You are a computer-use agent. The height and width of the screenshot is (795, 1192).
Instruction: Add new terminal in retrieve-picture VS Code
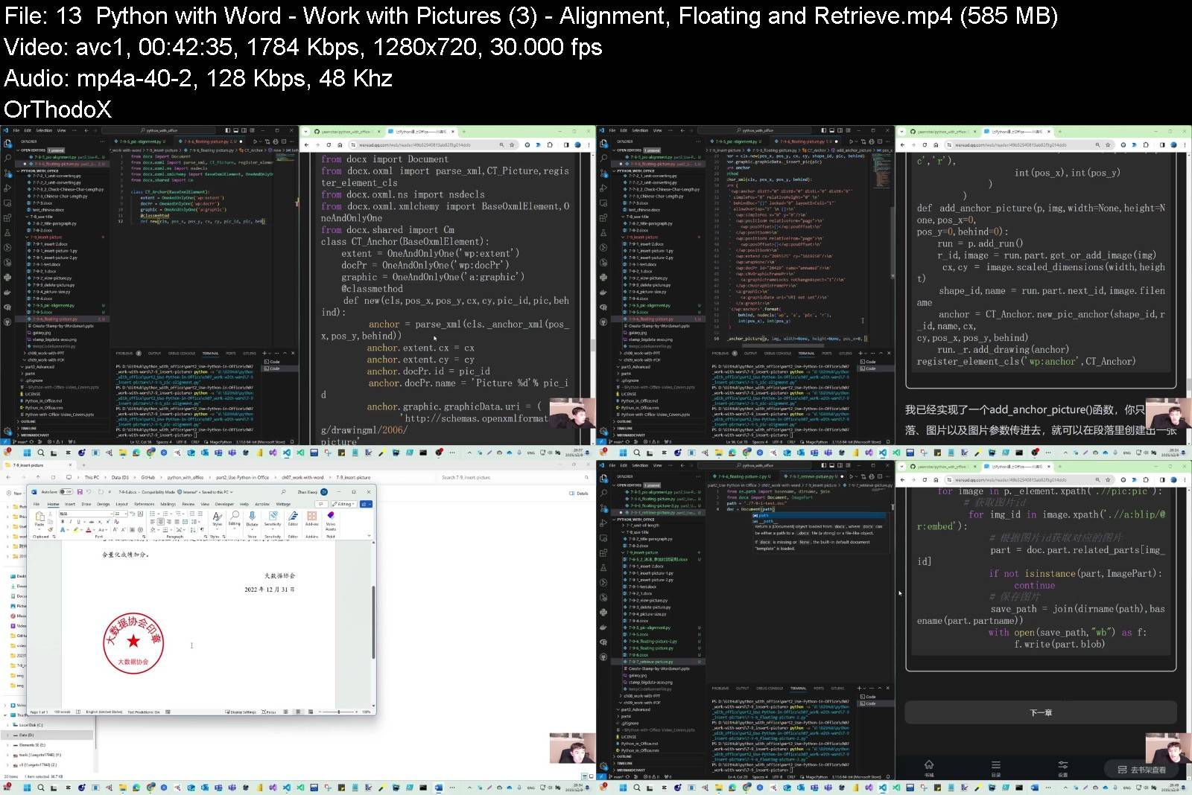[x=859, y=688]
